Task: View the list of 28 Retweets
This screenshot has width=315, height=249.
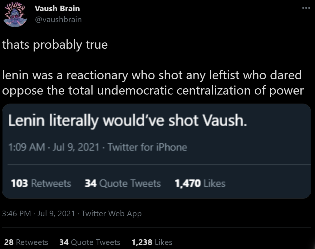Action: click(x=26, y=242)
